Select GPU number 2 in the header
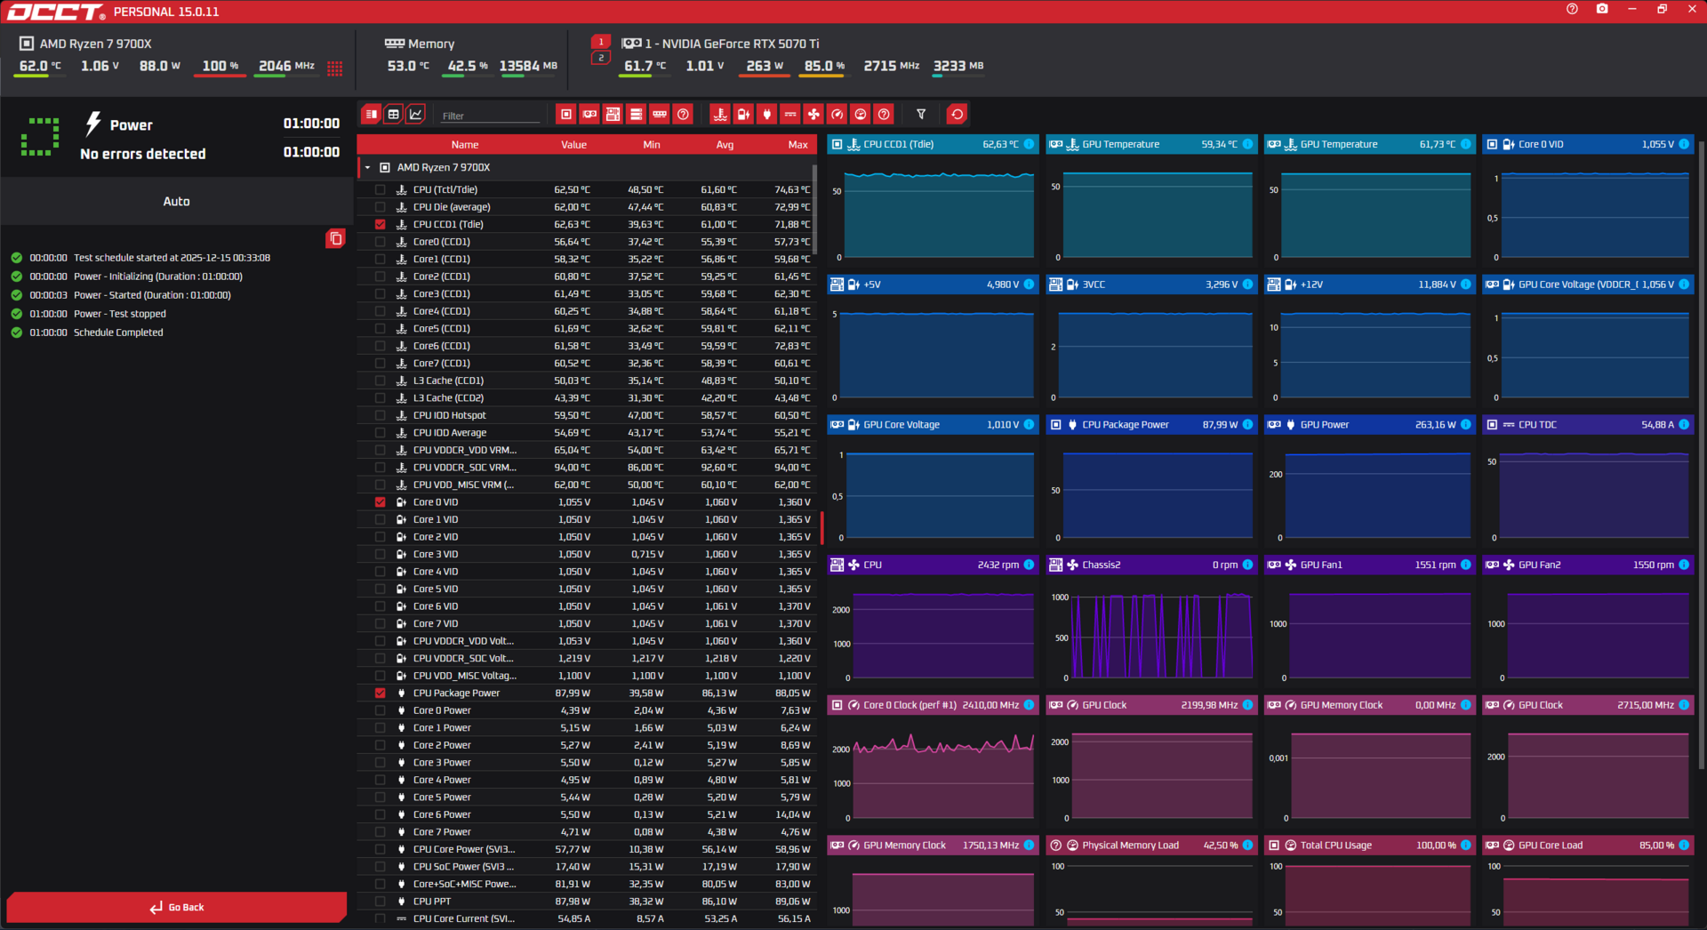 601,58
